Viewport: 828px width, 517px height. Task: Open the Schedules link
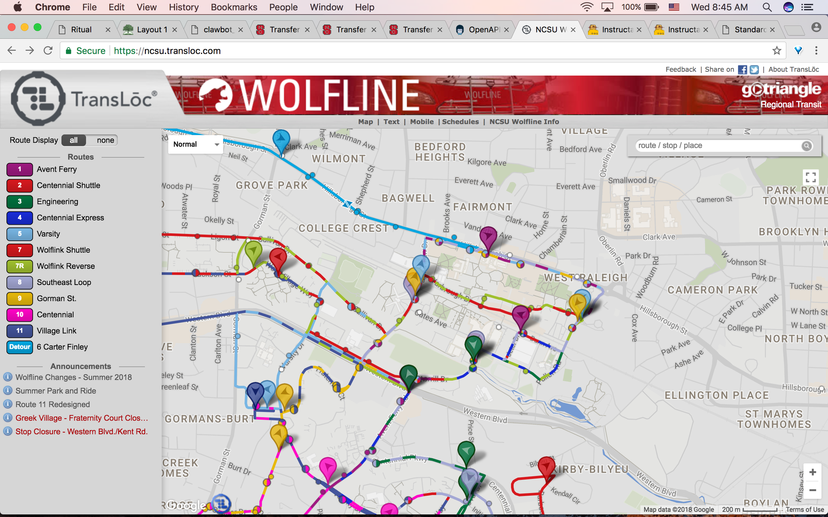(460, 122)
